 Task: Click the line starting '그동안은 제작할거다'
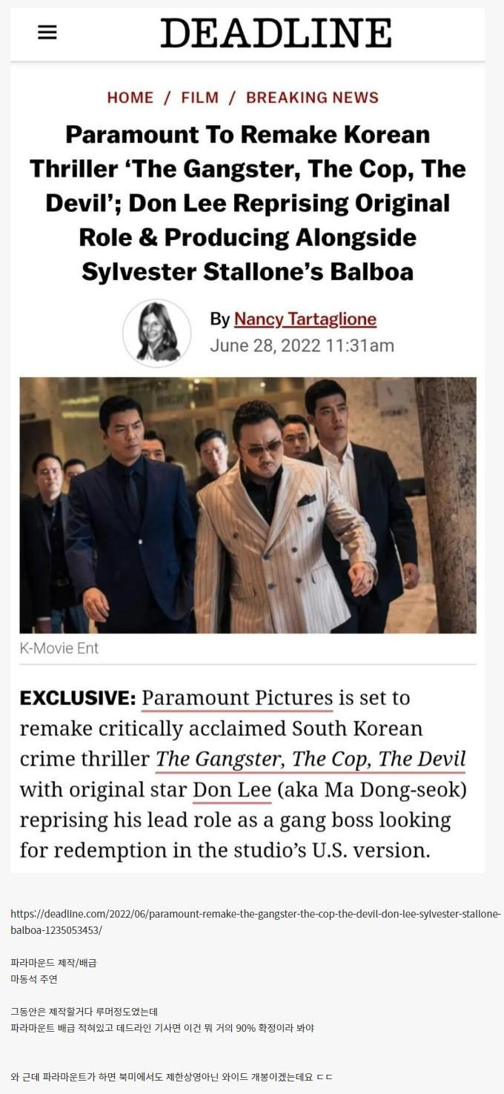click(x=84, y=1012)
